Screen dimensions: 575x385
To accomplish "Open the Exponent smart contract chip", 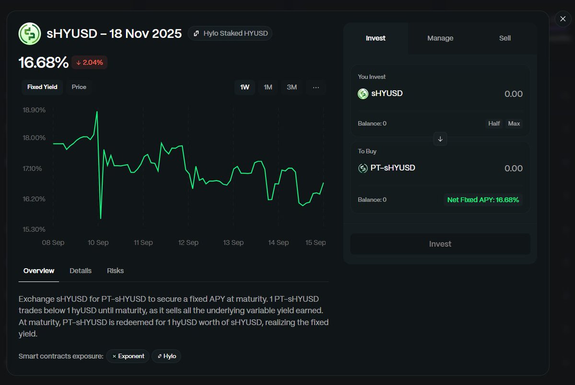I will click(x=128, y=356).
